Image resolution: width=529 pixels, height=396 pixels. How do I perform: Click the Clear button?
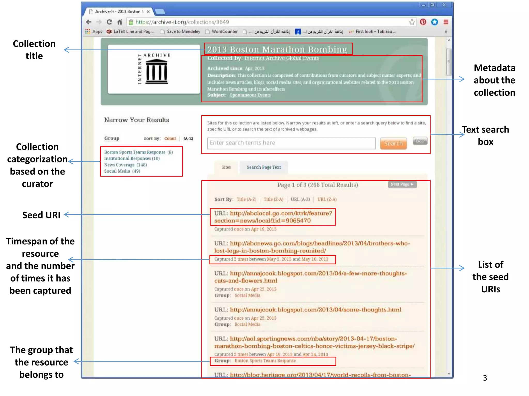(x=420, y=141)
